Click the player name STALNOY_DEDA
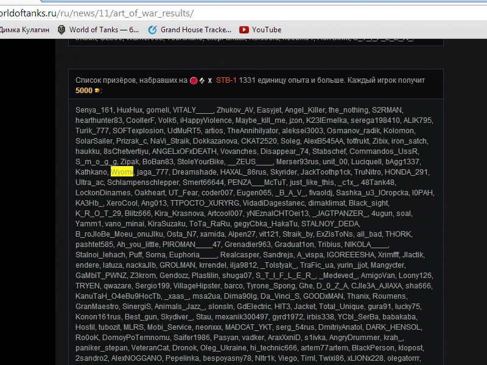Viewport: 487px width, 365px height. [330, 224]
